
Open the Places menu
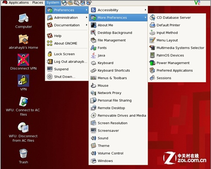click(38, 3)
